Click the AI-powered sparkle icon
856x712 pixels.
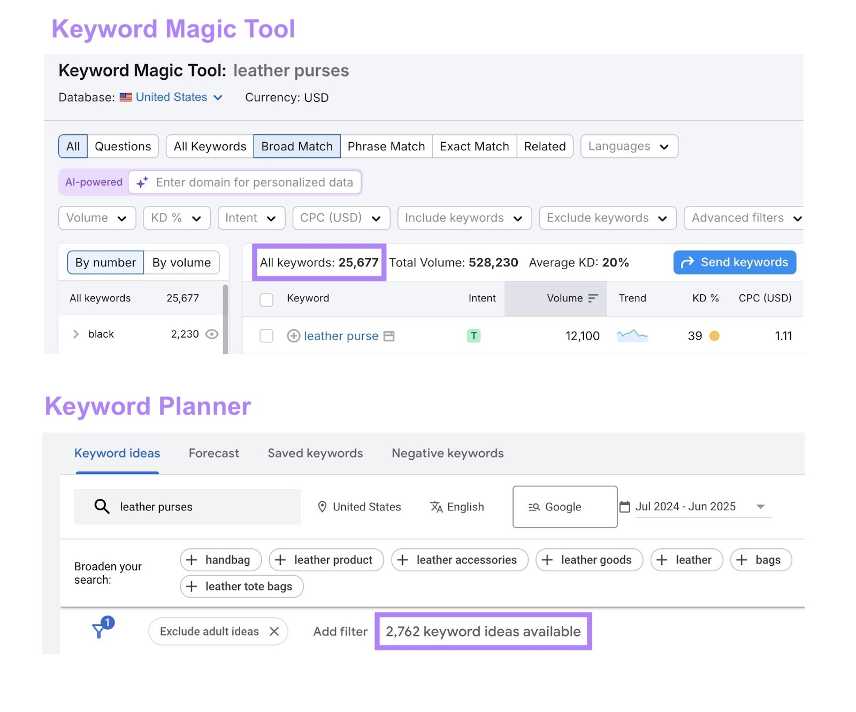[141, 182]
